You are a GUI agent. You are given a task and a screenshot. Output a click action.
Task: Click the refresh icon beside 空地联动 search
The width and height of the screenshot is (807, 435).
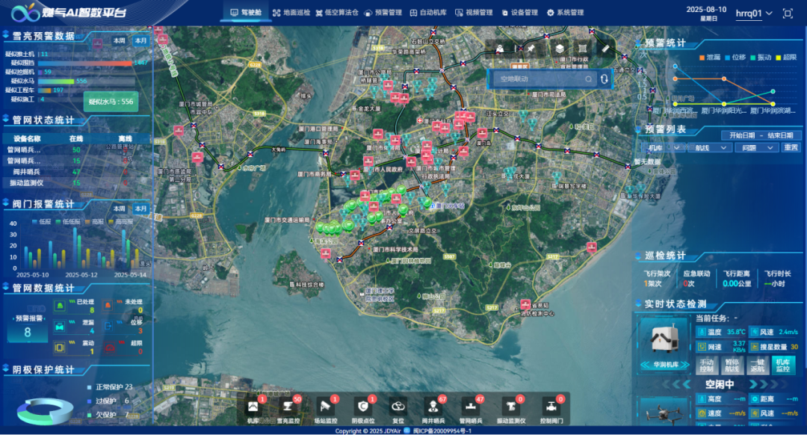pos(605,78)
